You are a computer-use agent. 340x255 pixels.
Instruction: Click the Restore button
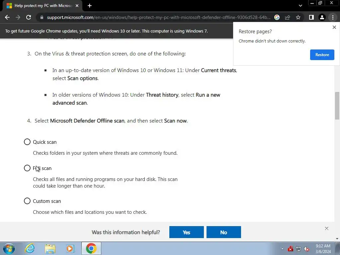(322, 55)
